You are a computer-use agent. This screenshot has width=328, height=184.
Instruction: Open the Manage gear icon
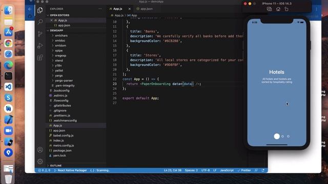40,162
